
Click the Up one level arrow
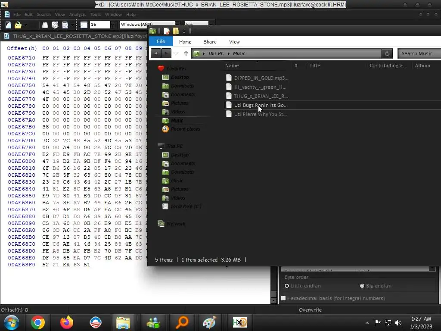pos(186,53)
